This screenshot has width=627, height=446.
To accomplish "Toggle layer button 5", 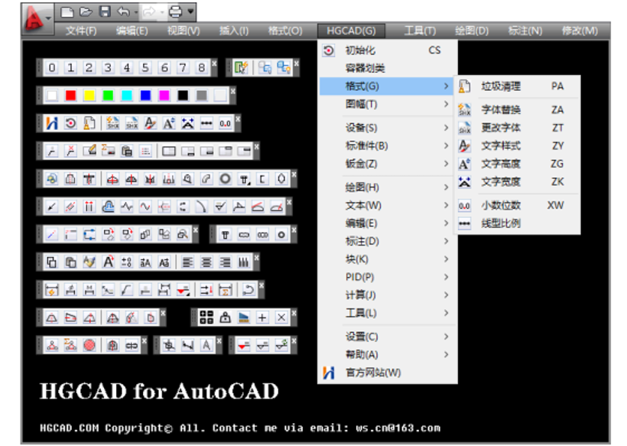I will tap(144, 67).
